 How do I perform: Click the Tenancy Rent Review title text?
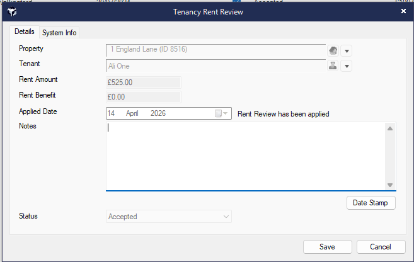point(208,12)
